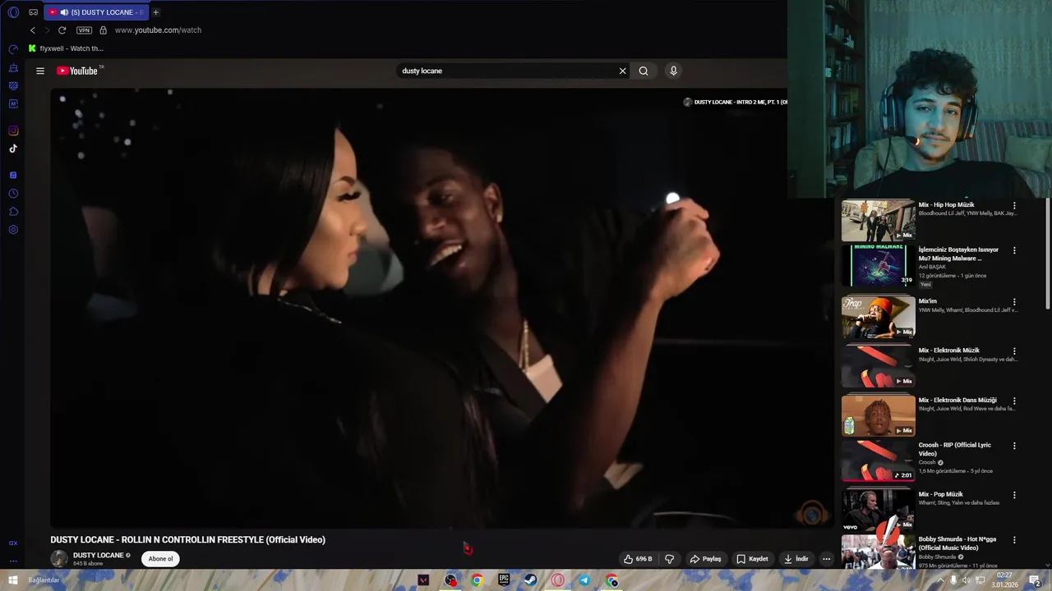This screenshot has height=591, width=1052.
Task: Open Instagram from the Opera sidebar
Action: (x=13, y=131)
